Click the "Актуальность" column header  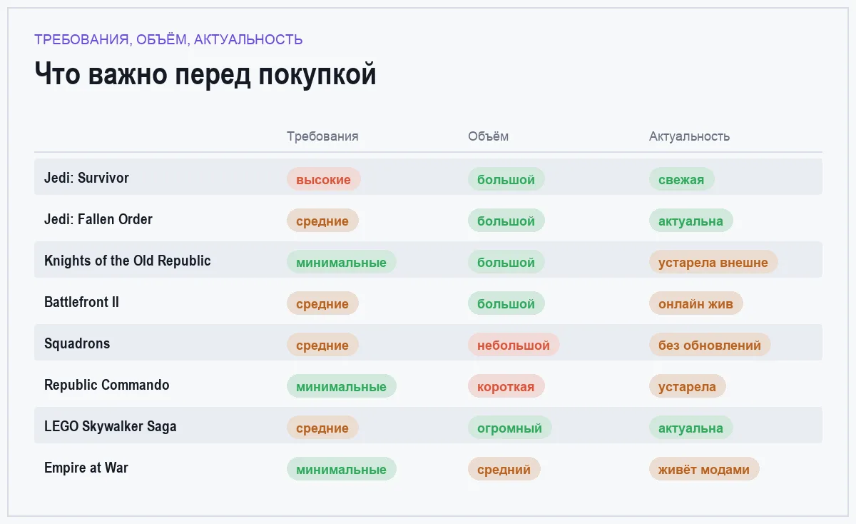689,136
